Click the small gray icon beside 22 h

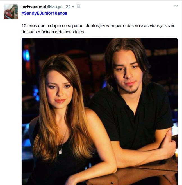point(78,6)
